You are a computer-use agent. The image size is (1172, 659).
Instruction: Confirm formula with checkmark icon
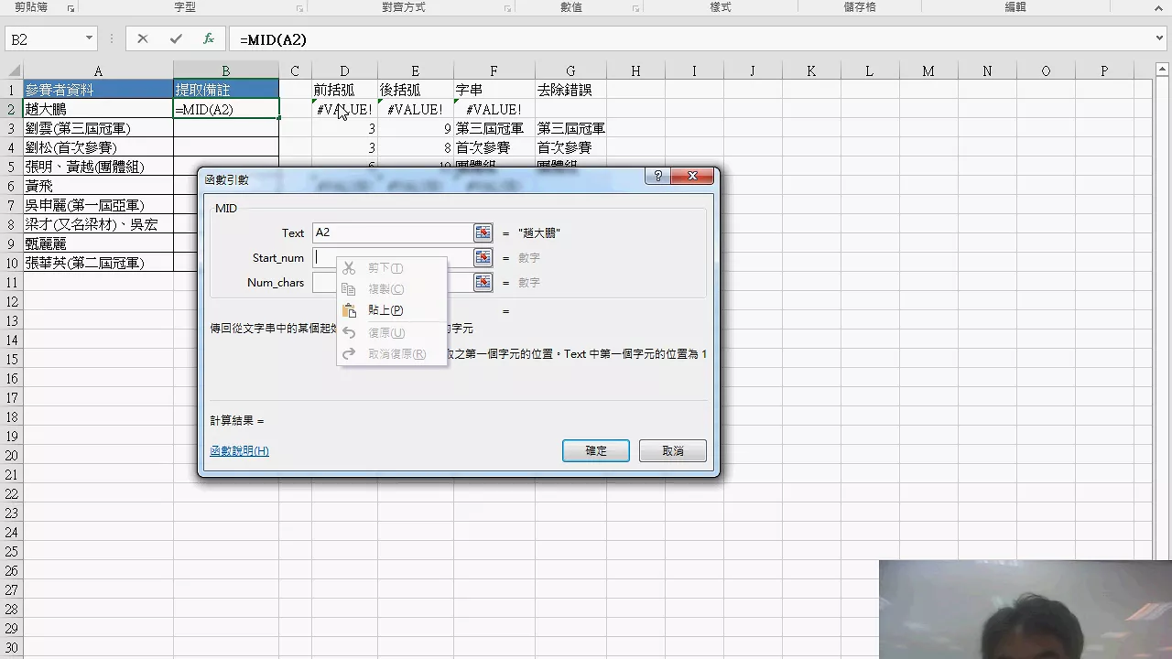coord(176,39)
